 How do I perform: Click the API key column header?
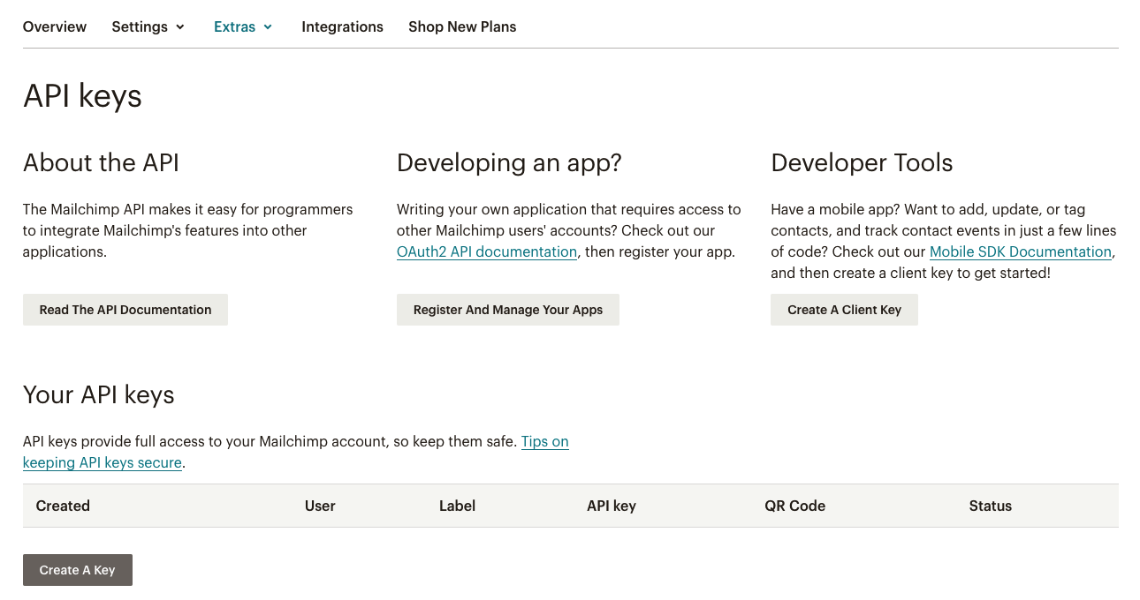612,506
